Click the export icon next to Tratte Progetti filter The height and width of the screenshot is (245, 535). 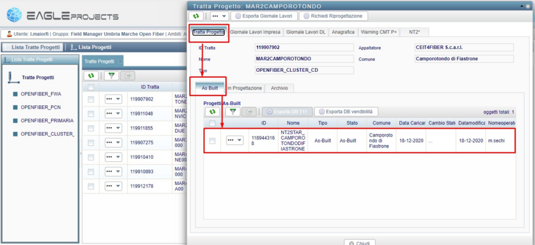tap(128, 76)
